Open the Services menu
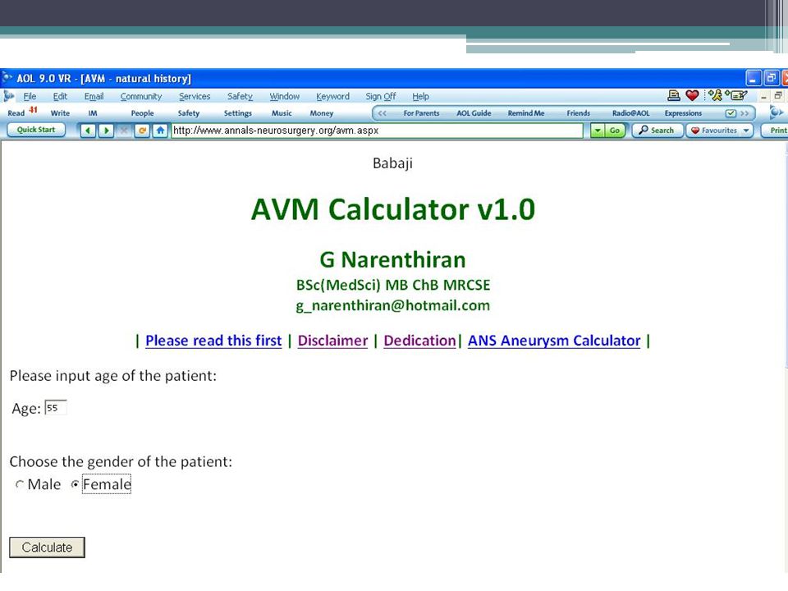 (x=195, y=96)
